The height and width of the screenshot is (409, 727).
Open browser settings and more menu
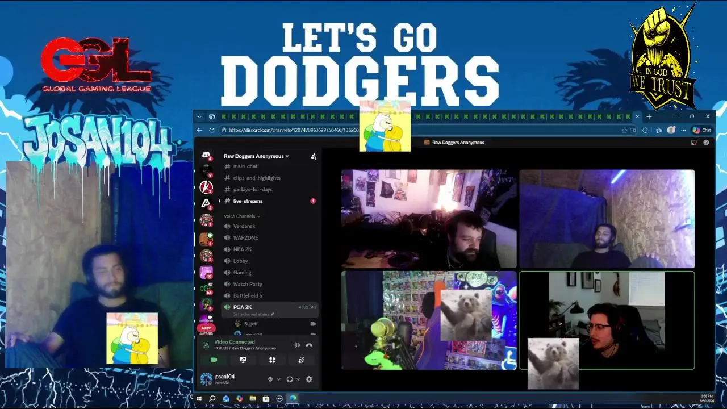point(683,130)
